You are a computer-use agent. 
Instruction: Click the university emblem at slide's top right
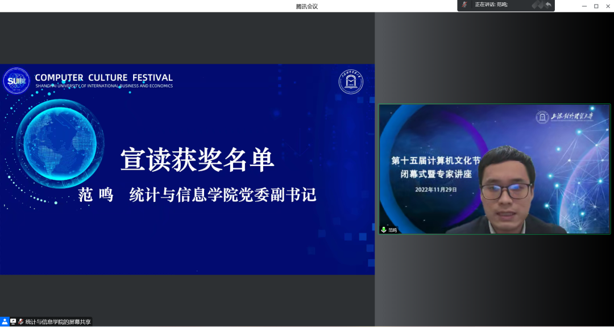coord(351,82)
